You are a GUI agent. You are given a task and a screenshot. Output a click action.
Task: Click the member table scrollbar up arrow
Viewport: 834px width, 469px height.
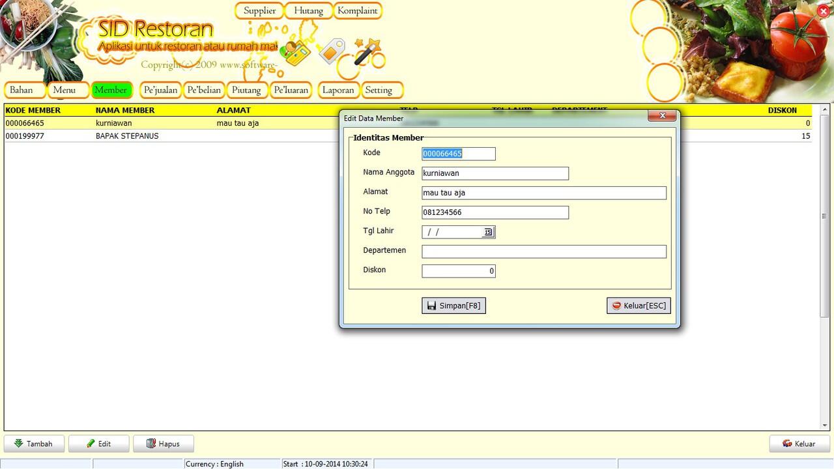click(825, 109)
